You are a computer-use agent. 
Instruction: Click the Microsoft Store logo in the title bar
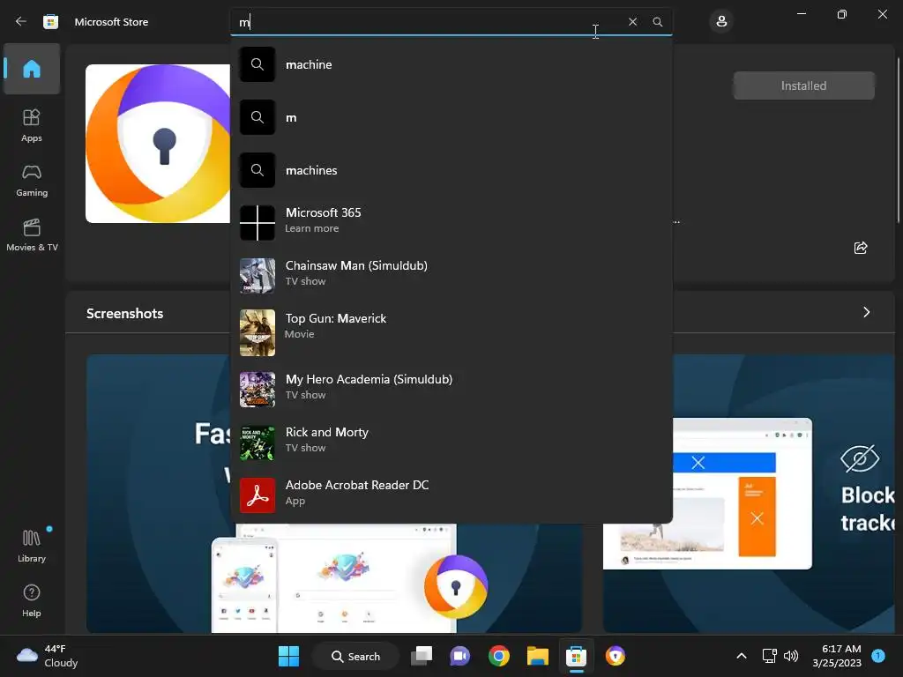50,22
